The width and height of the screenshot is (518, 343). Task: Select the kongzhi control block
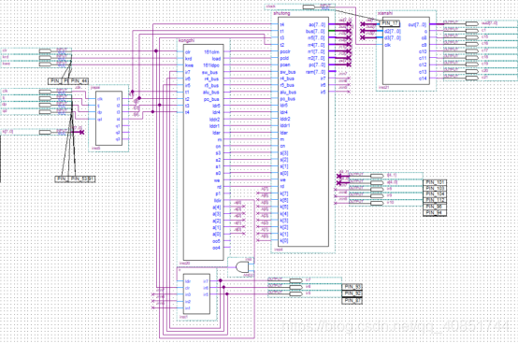[204, 152]
